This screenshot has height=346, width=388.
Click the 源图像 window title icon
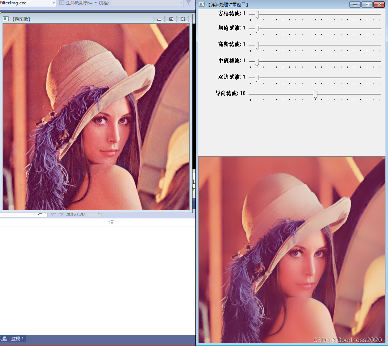6,19
